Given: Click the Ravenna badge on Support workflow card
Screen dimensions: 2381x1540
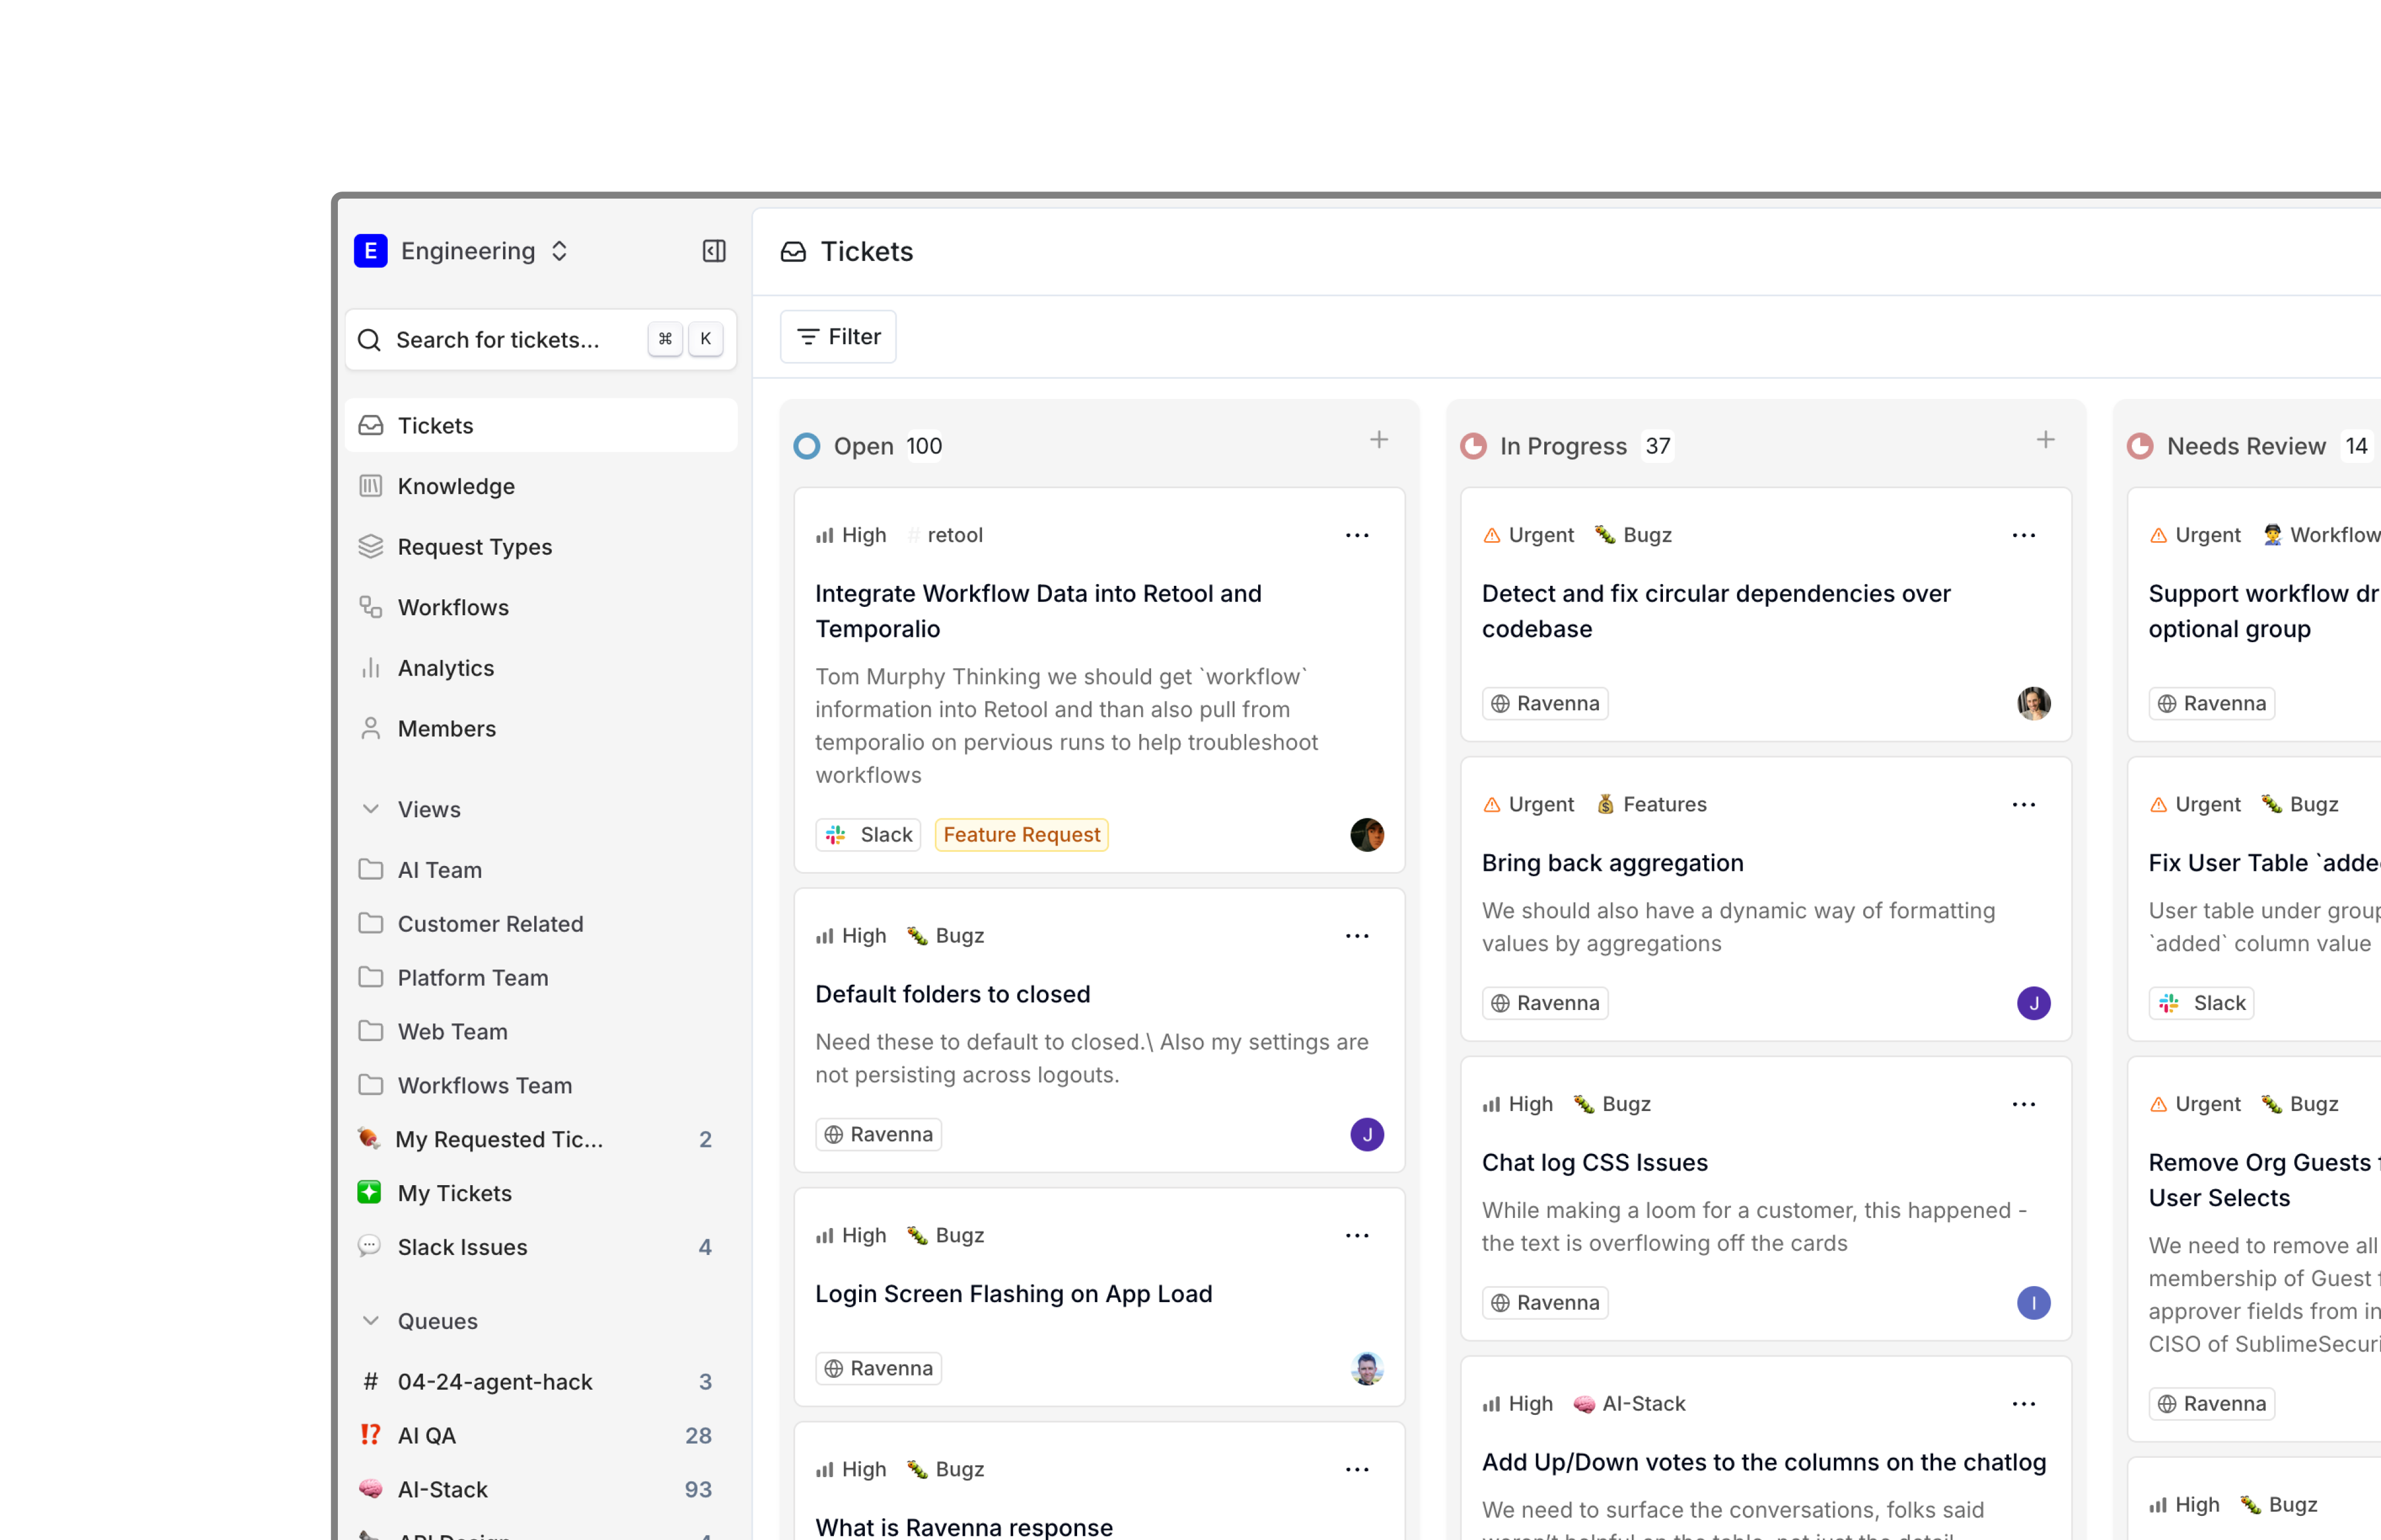Looking at the screenshot, I should click(2212, 704).
